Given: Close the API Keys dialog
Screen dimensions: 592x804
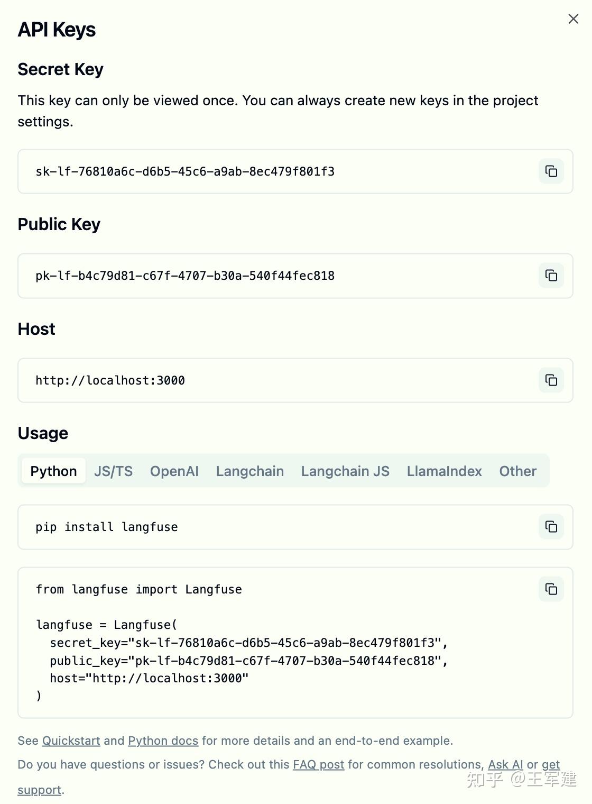Looking at the screenshot, I should (x=573, y=19).
